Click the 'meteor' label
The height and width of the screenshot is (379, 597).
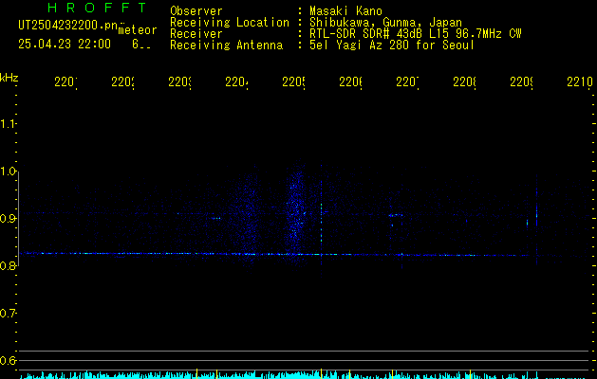pos(138,30)
